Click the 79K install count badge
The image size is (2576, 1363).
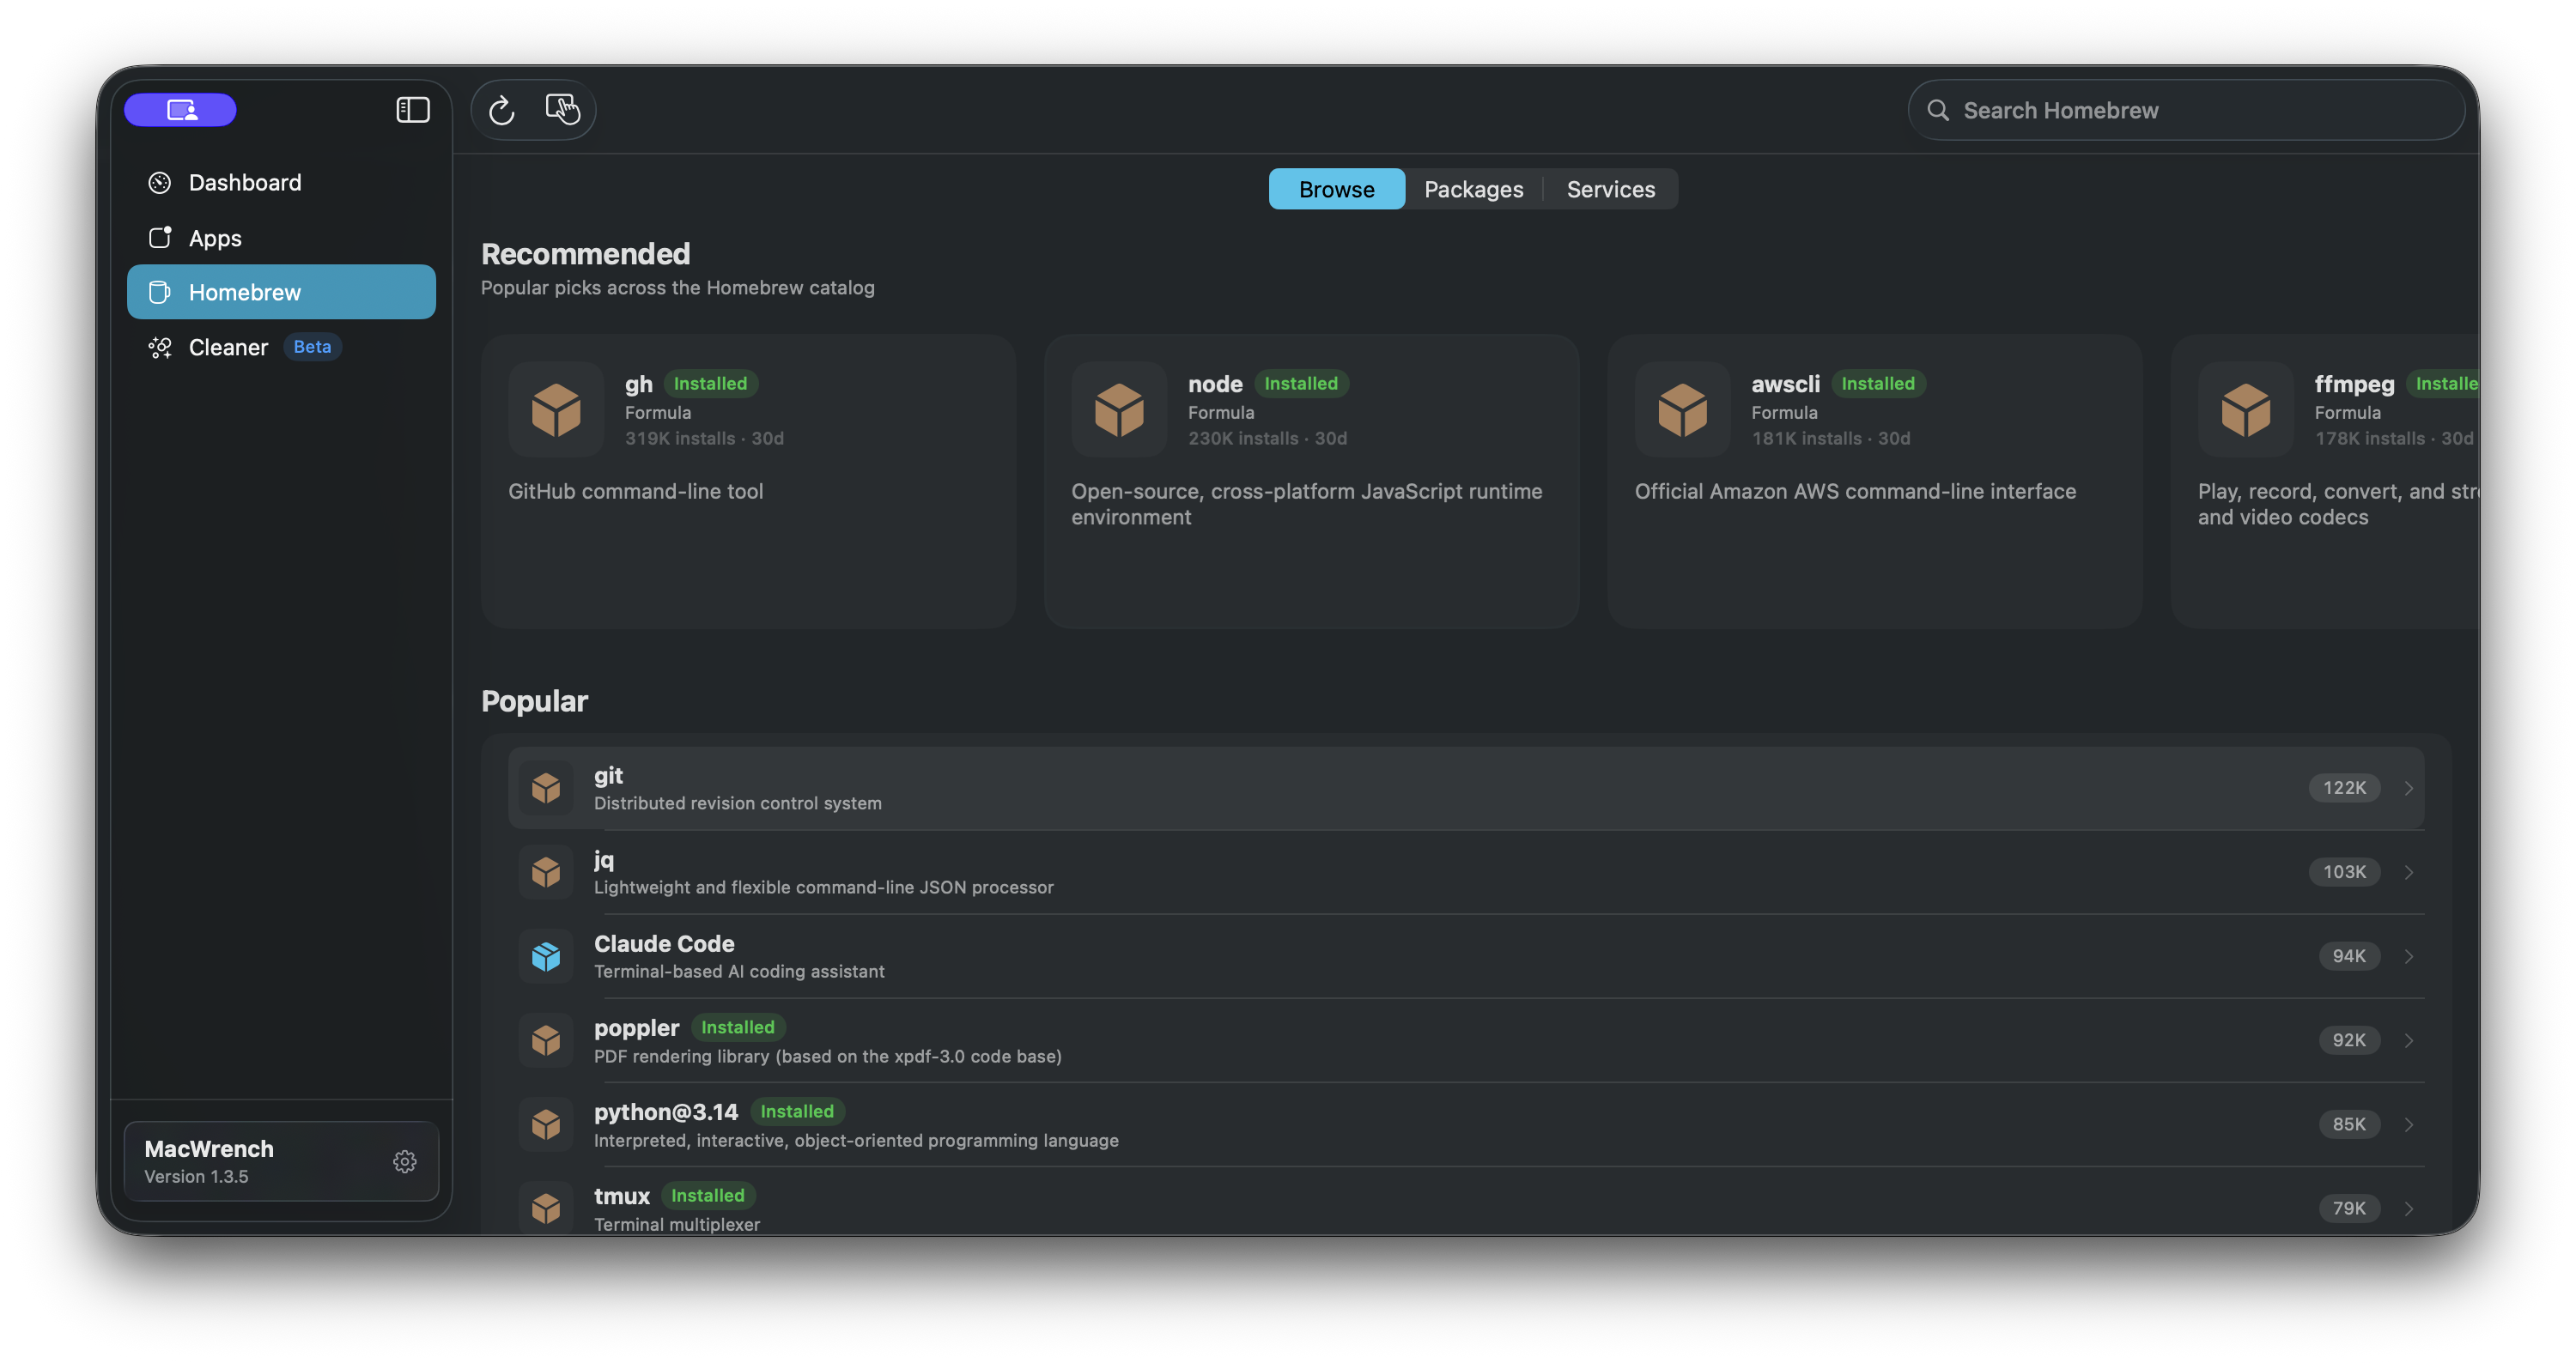click(2349, 1209)
